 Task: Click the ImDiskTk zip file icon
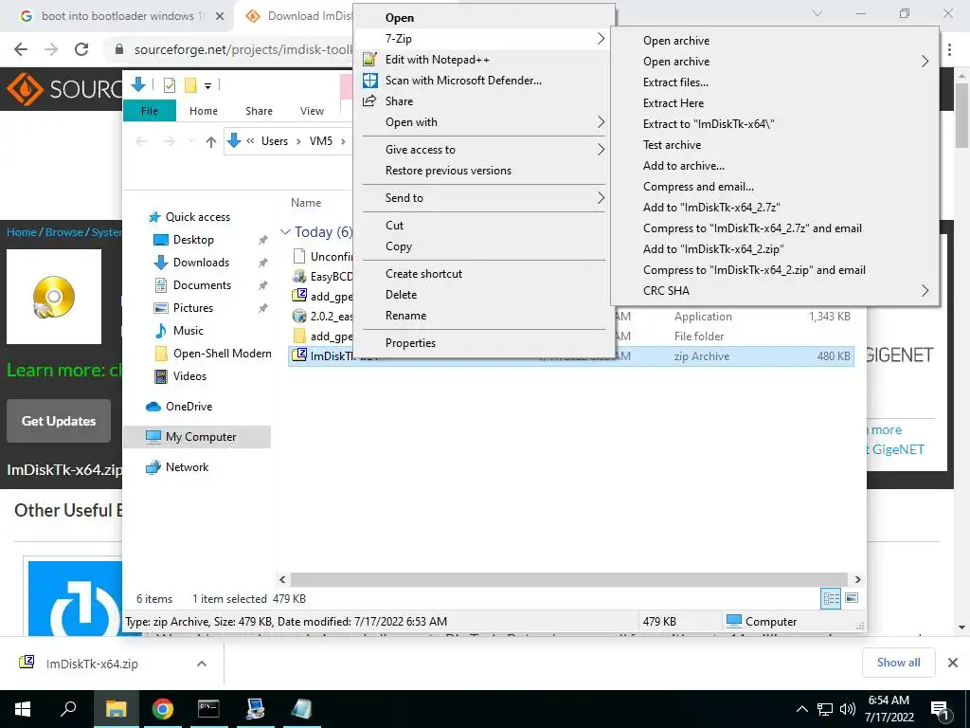tap(299, 355)
